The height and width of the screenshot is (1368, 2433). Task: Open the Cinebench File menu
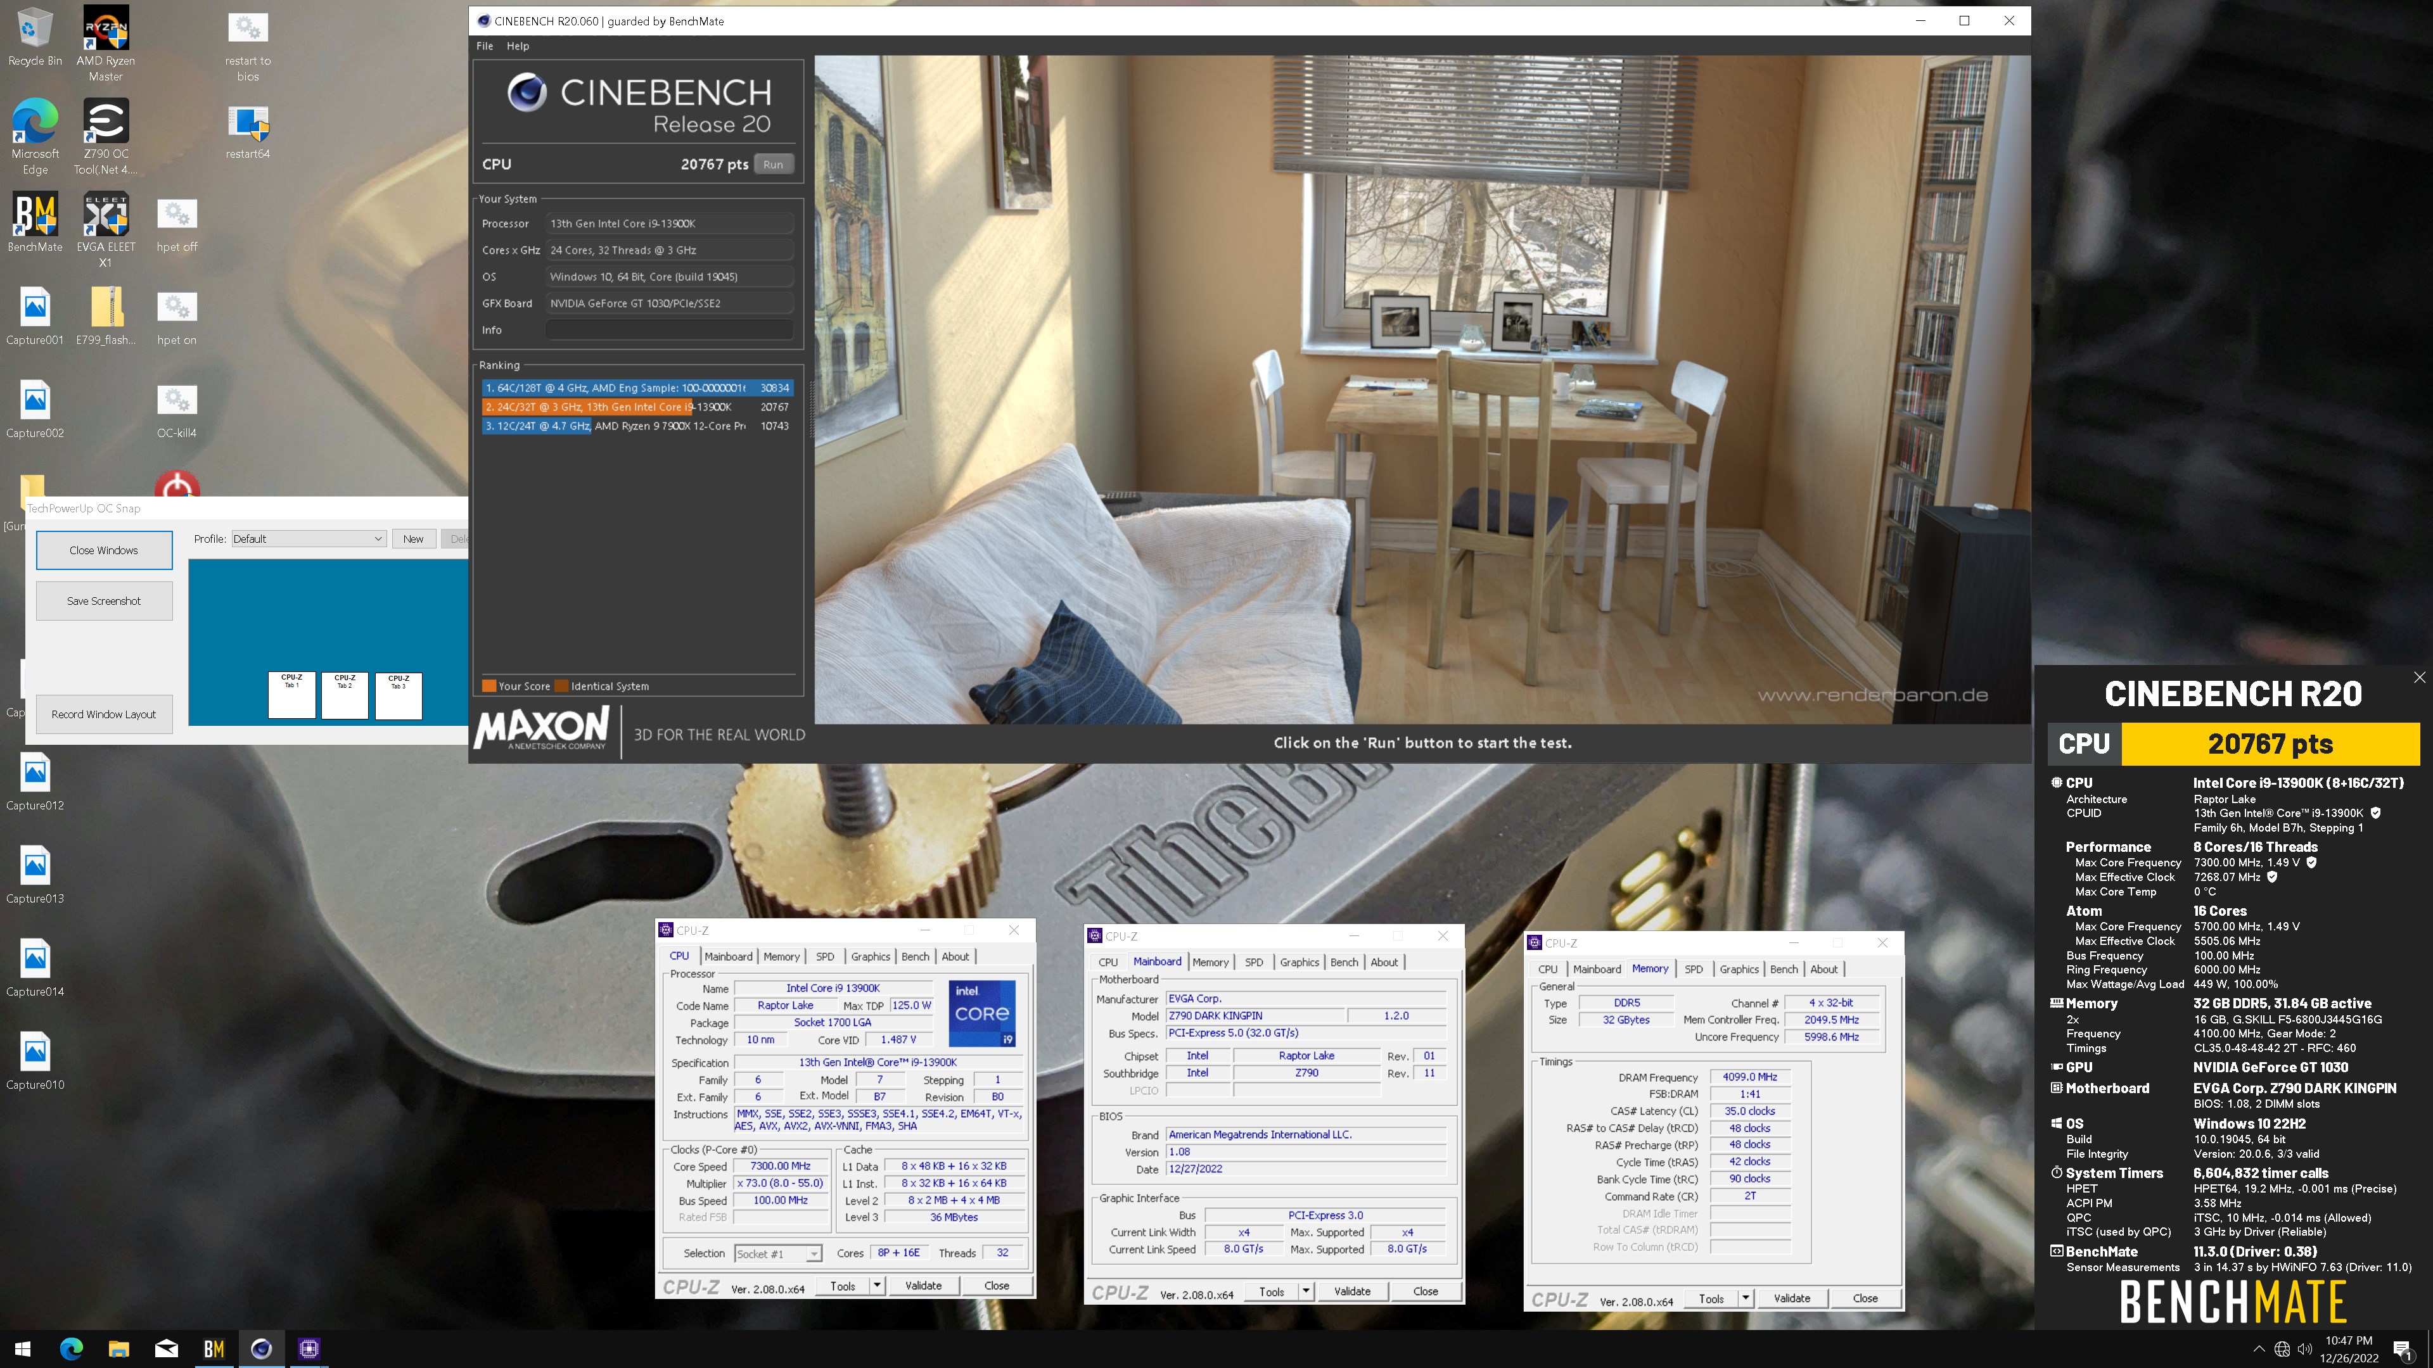point(485,46)
